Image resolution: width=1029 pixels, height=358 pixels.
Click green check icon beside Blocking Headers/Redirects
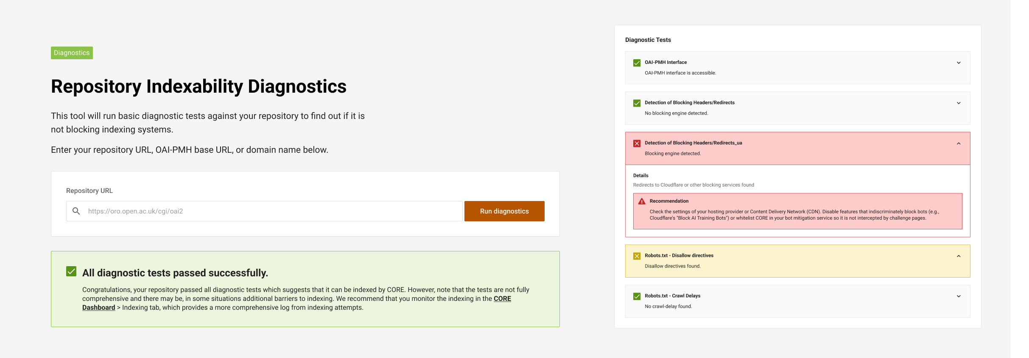pos(637,103)
